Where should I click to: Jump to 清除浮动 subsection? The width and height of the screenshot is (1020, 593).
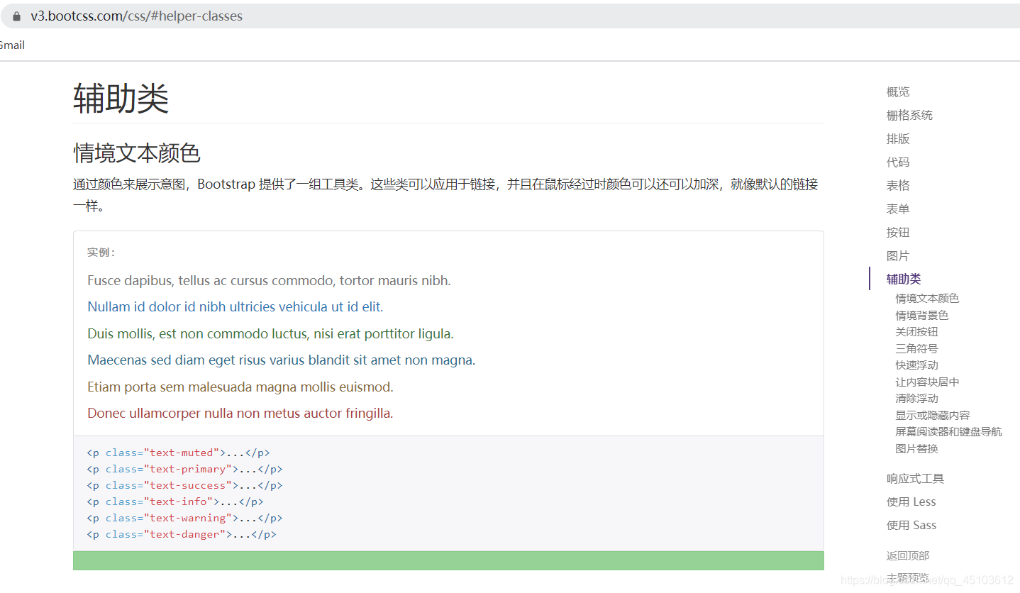click(916, 398)
